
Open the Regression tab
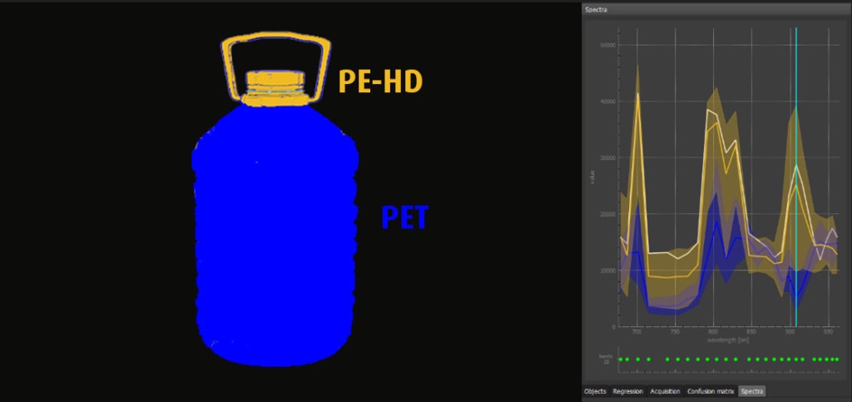pyautogui.click(x=628, y=390)
